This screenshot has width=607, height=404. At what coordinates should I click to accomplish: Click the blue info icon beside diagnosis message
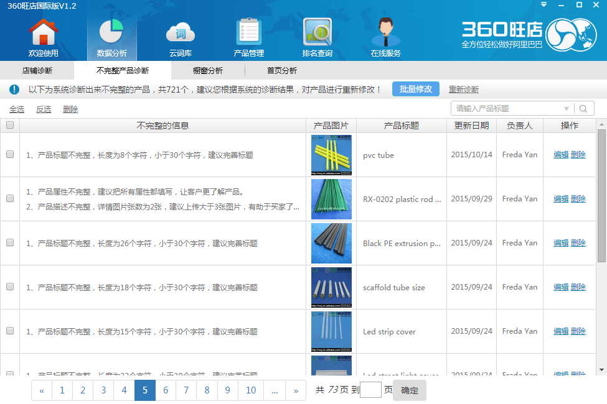point(14,90)
